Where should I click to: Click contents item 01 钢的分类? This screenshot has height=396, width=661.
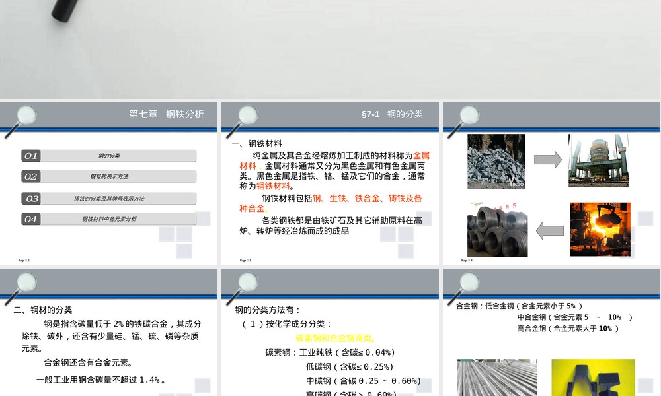(x=109, y=156)
